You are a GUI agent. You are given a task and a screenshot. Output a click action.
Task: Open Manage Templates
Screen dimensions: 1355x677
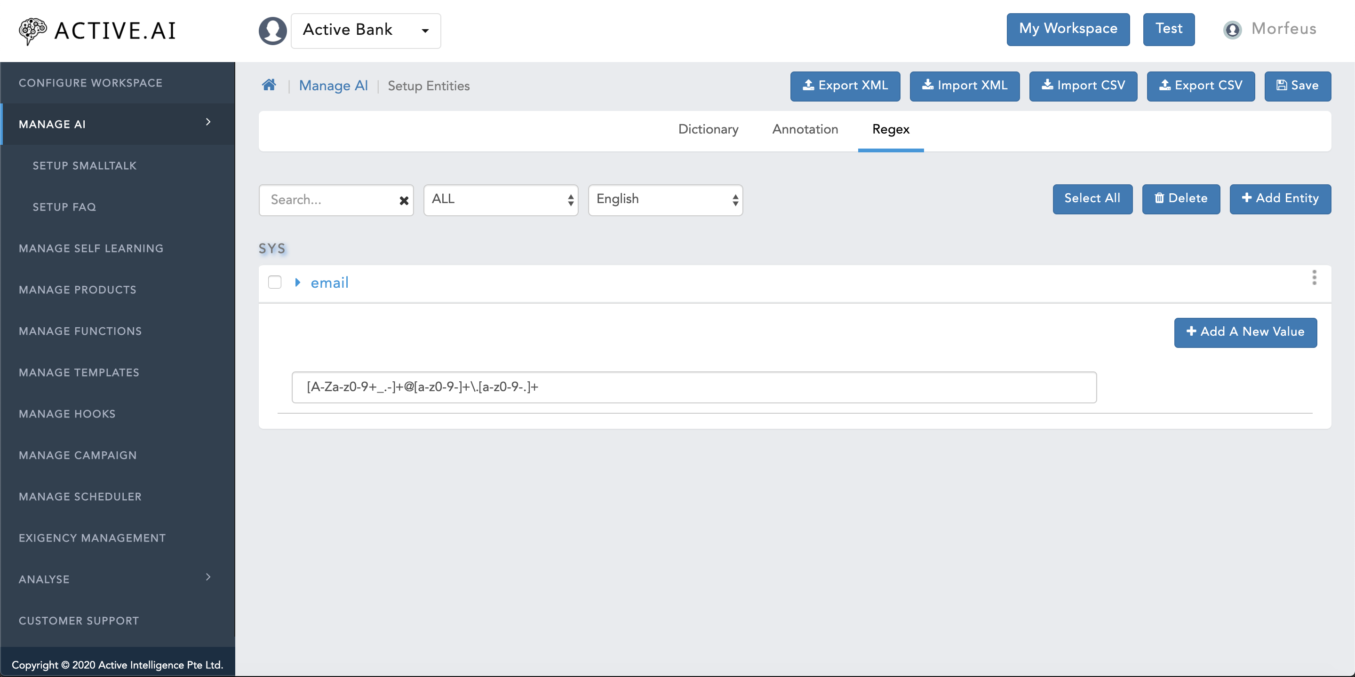tap(79, 373)
